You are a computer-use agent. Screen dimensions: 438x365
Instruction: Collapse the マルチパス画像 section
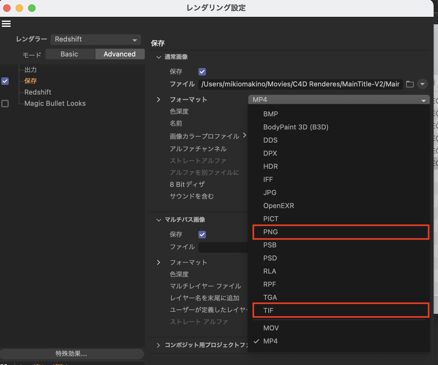click(x=159, y=220)
